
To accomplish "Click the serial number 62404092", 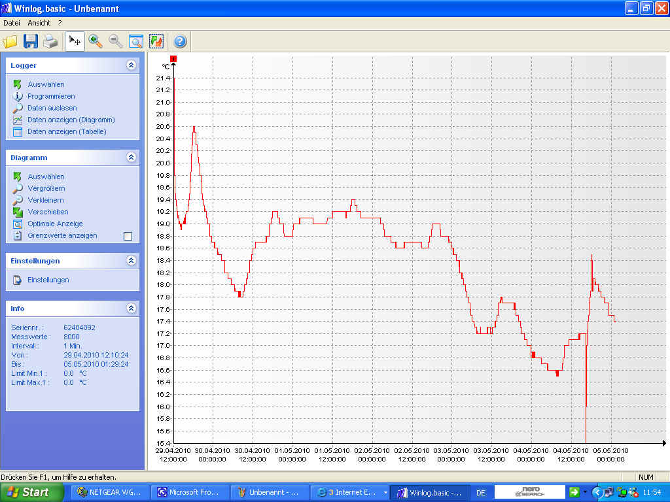I will 79,328.
